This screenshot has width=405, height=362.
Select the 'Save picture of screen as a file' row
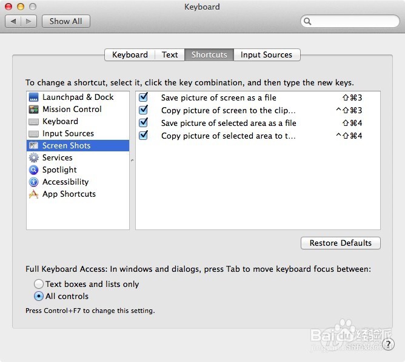pos(258,97)
